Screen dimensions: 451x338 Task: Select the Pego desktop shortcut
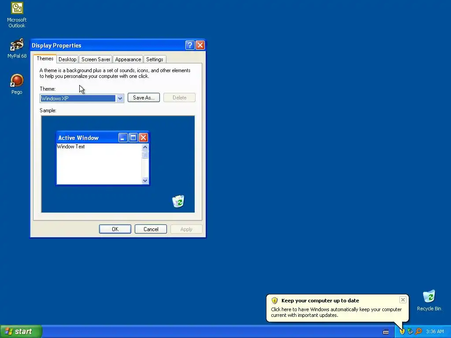coord(17,84)
